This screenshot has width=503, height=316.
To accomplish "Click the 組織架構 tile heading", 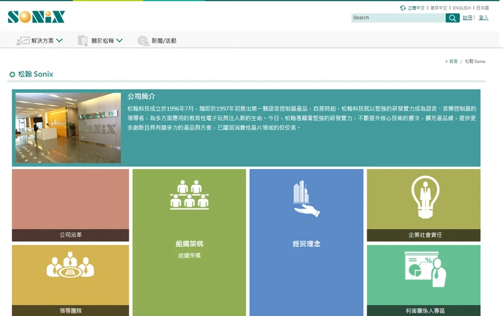I will tap(189, 244).
